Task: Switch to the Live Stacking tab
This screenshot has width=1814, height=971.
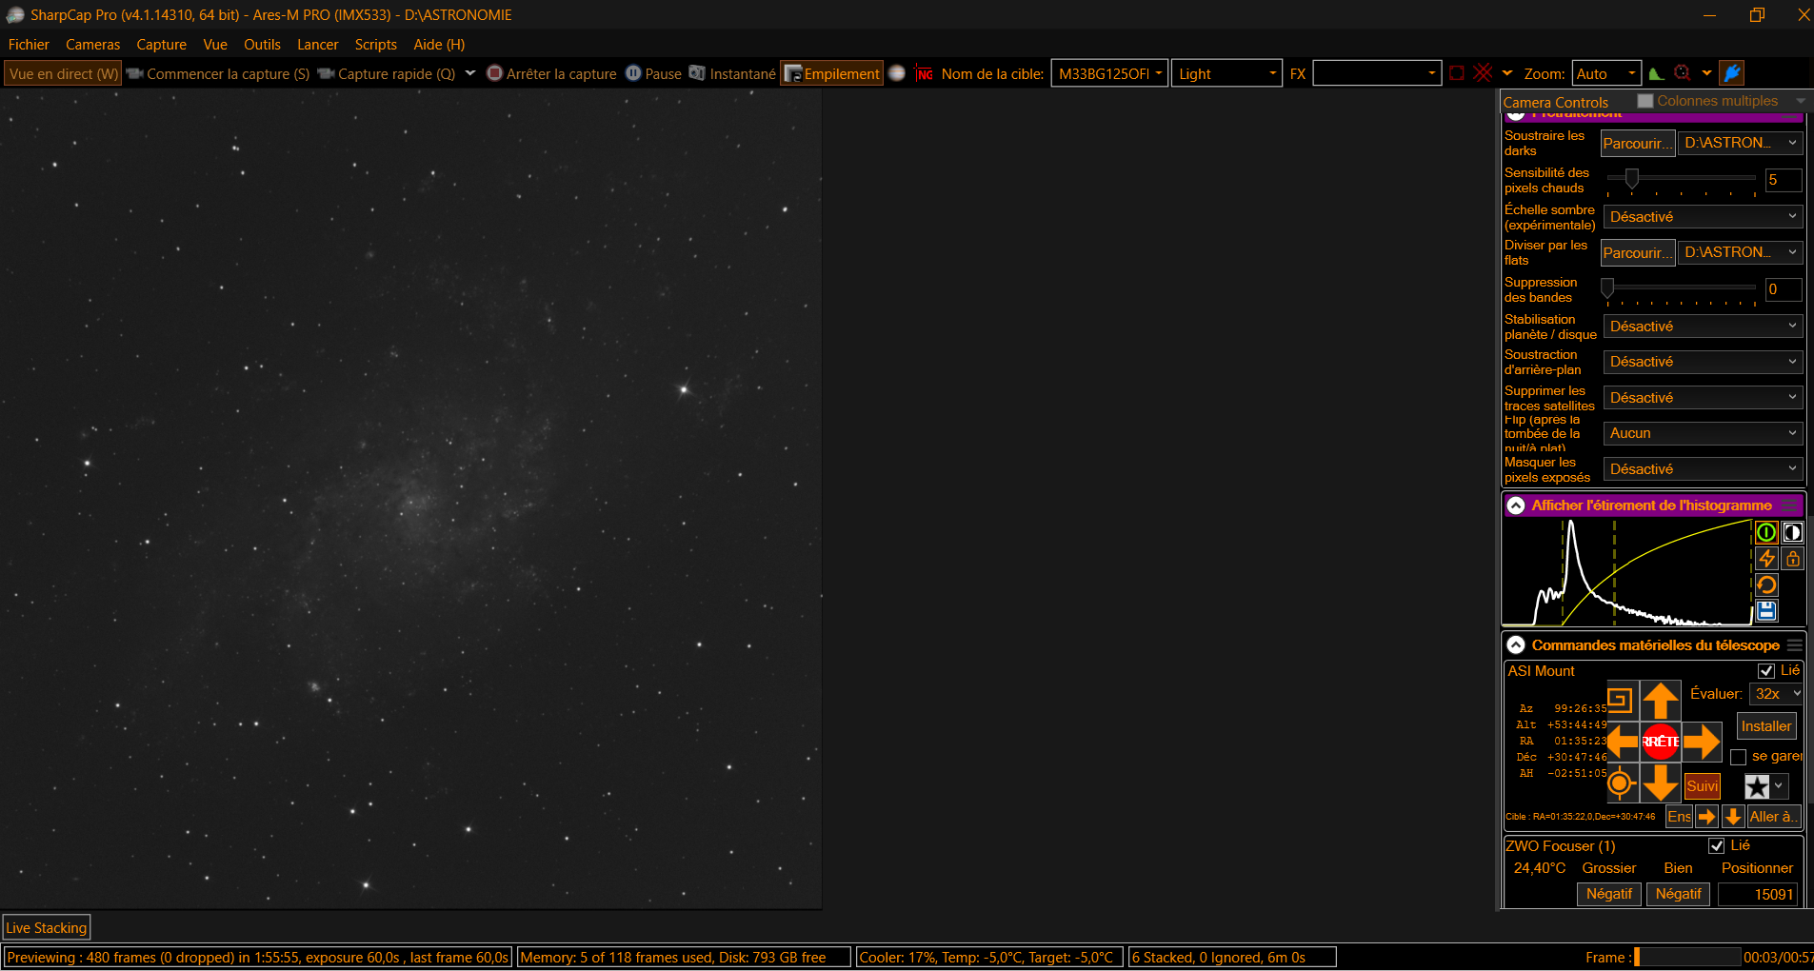Action: (x=47, y=927)
